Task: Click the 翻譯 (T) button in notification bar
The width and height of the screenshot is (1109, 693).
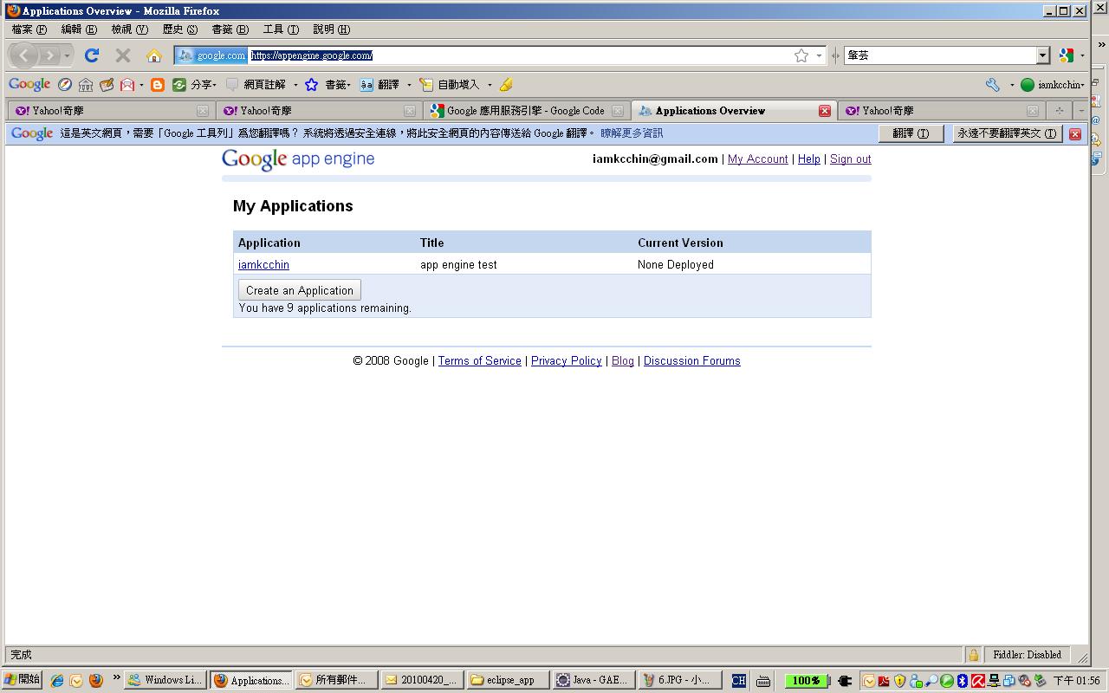Action: 911,133
